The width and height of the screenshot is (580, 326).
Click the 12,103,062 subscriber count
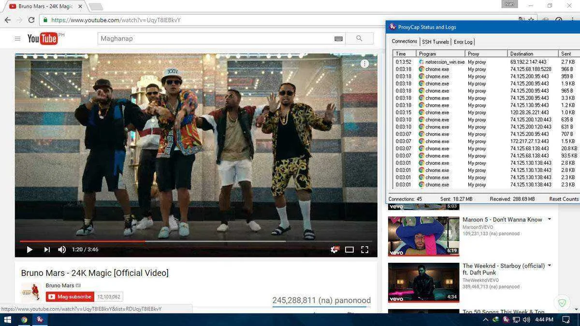point(109,297)
